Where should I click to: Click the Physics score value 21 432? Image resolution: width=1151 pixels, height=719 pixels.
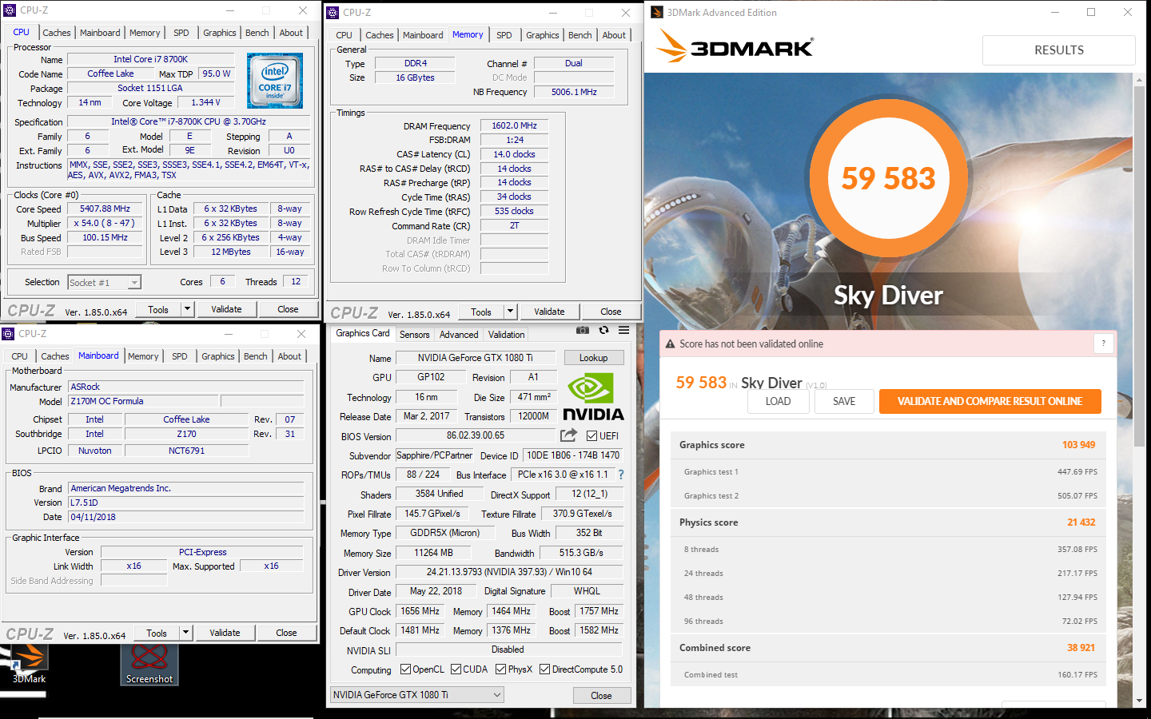pos(1081,522)
